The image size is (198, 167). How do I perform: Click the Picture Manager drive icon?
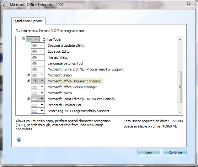(35, 87)
